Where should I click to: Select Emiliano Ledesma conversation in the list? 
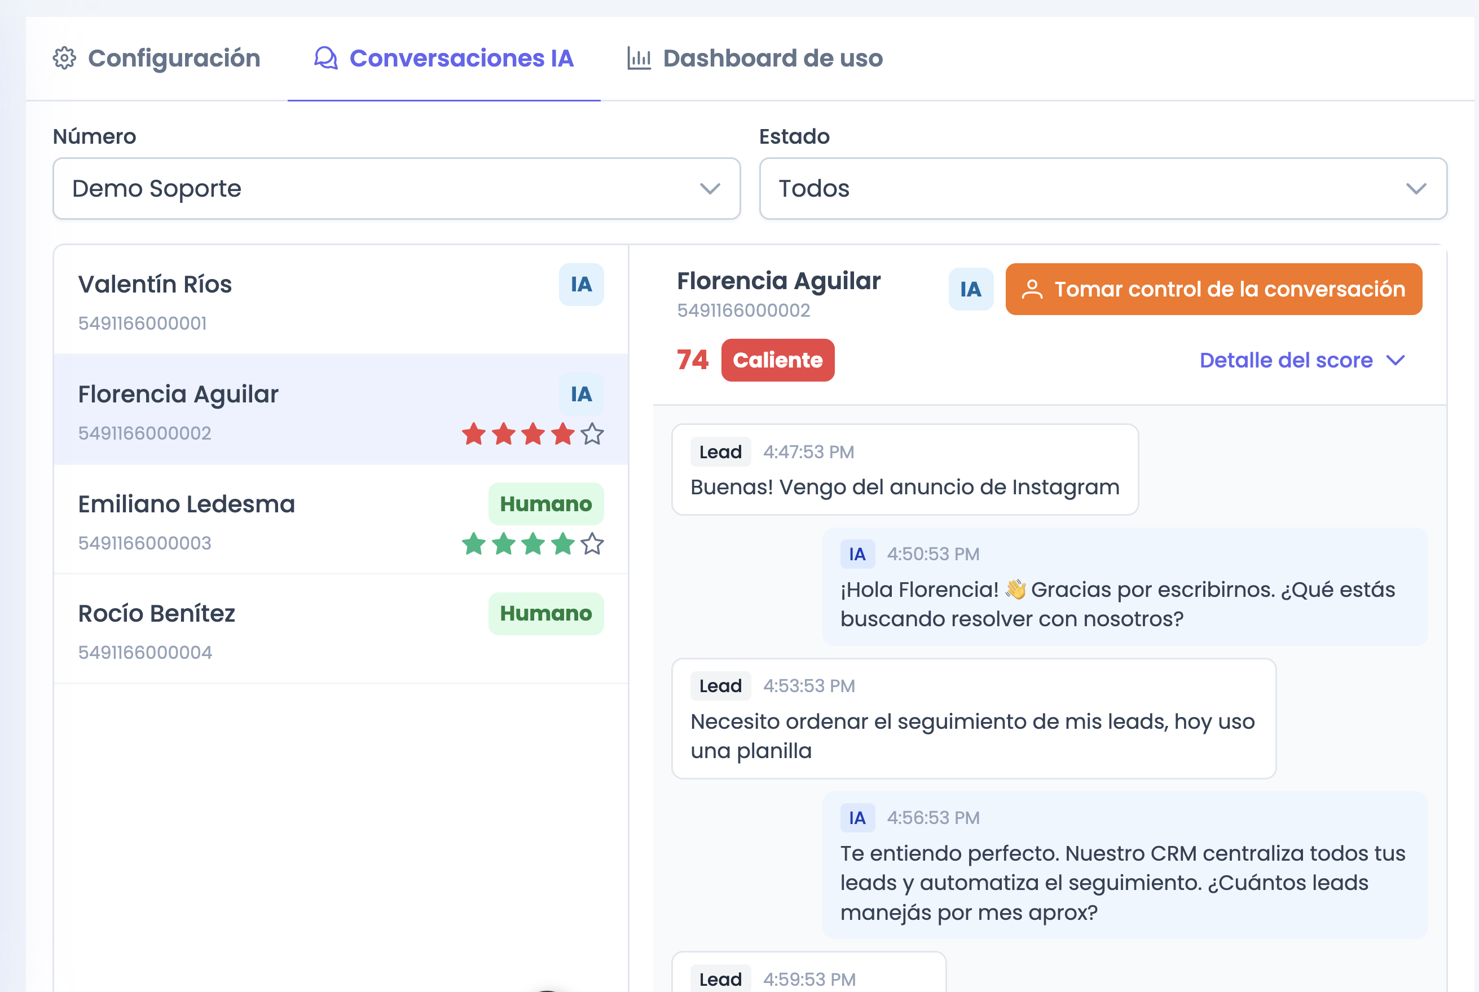[341, 520]
